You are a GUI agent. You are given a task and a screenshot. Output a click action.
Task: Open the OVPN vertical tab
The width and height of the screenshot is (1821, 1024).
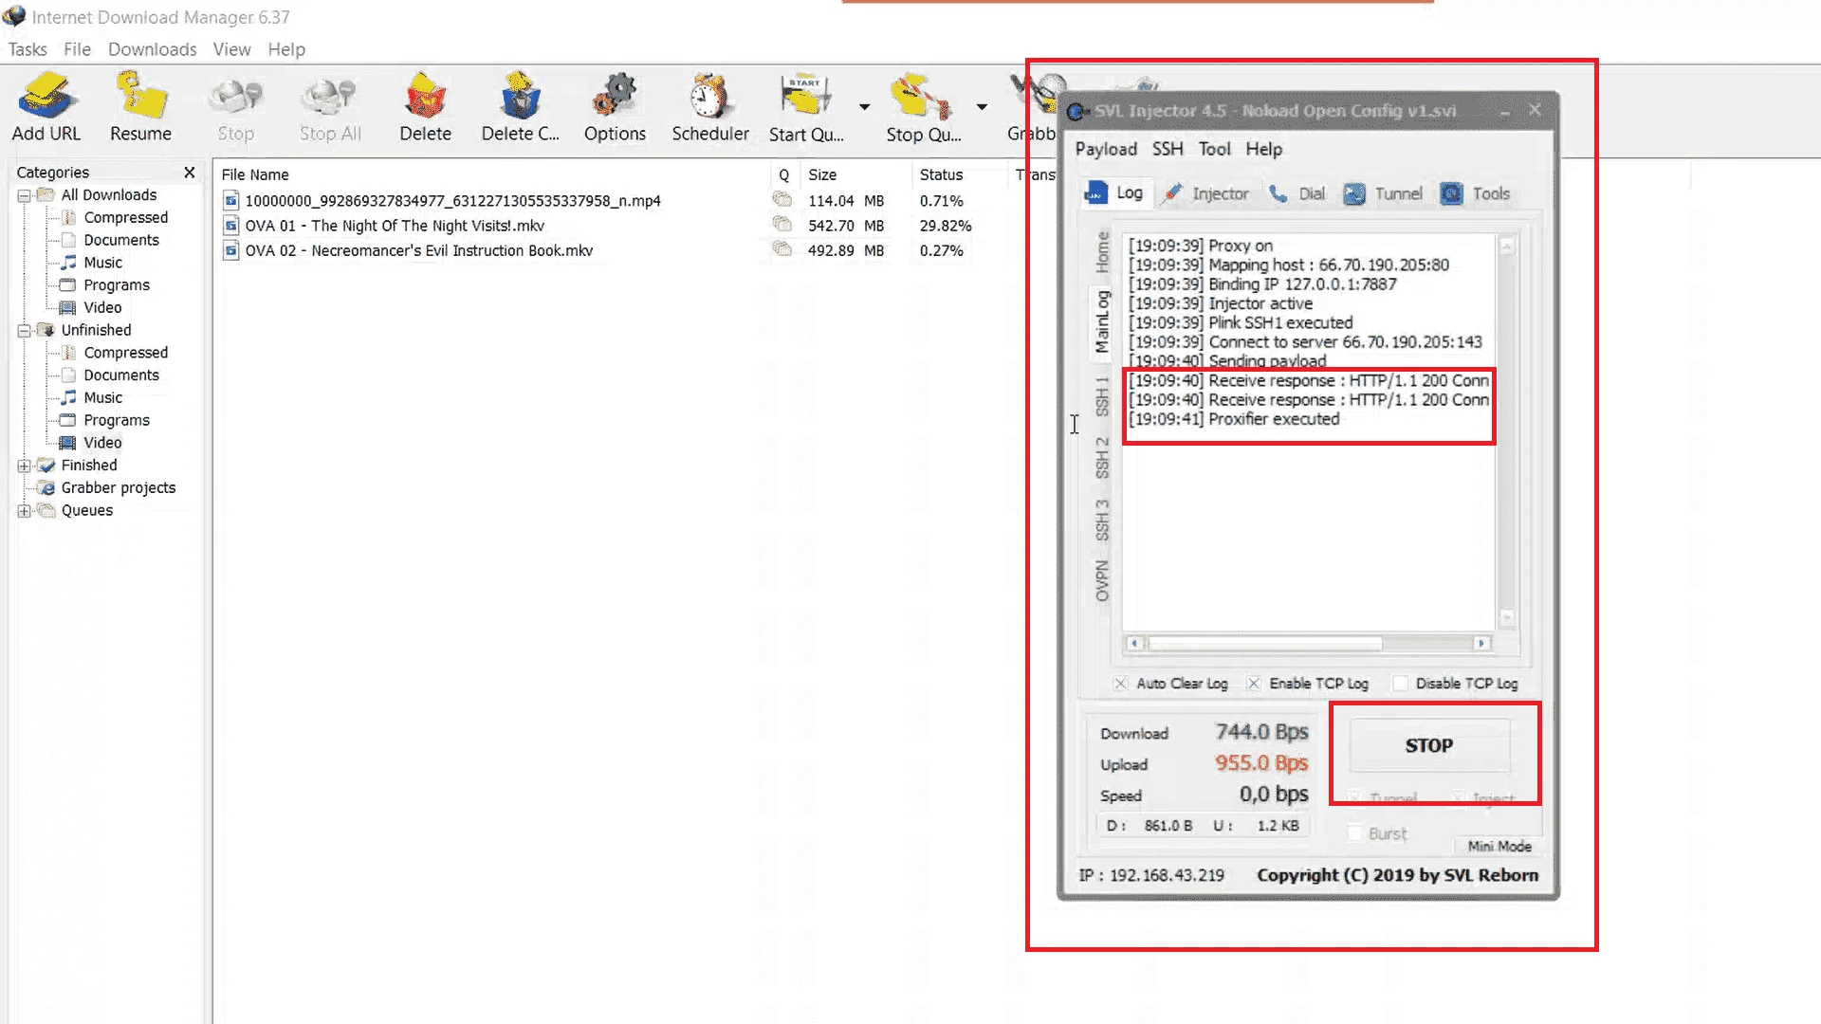(1102, 580)
